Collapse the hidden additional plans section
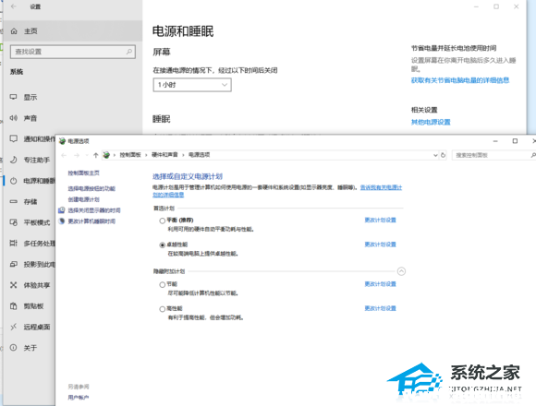Viewport: 536px width, 406px height. [x=401, y=271]
